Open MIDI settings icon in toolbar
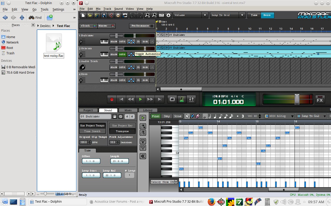This screenshot has width=331, height=206. (161, 15)
